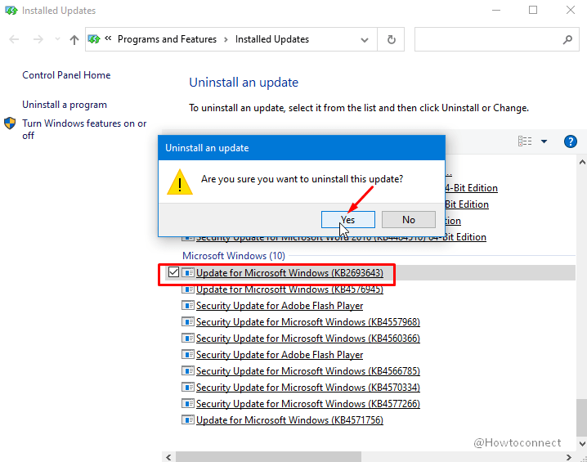Click the horizontal scrollbar thumb
The width and height of the screenshot is (587, 462).
(268, 457)
